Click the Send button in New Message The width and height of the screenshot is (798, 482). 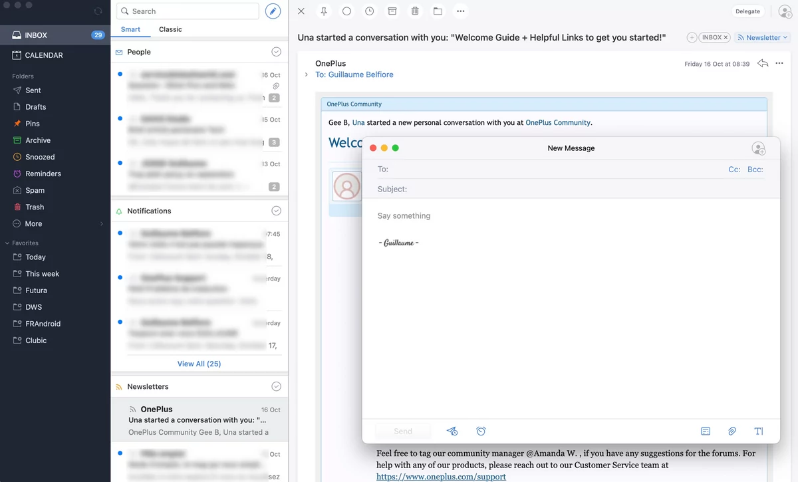(x=403, y=431)
